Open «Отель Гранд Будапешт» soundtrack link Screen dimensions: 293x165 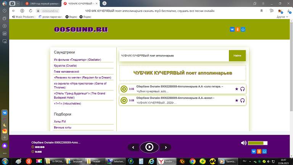pos(79,95)
